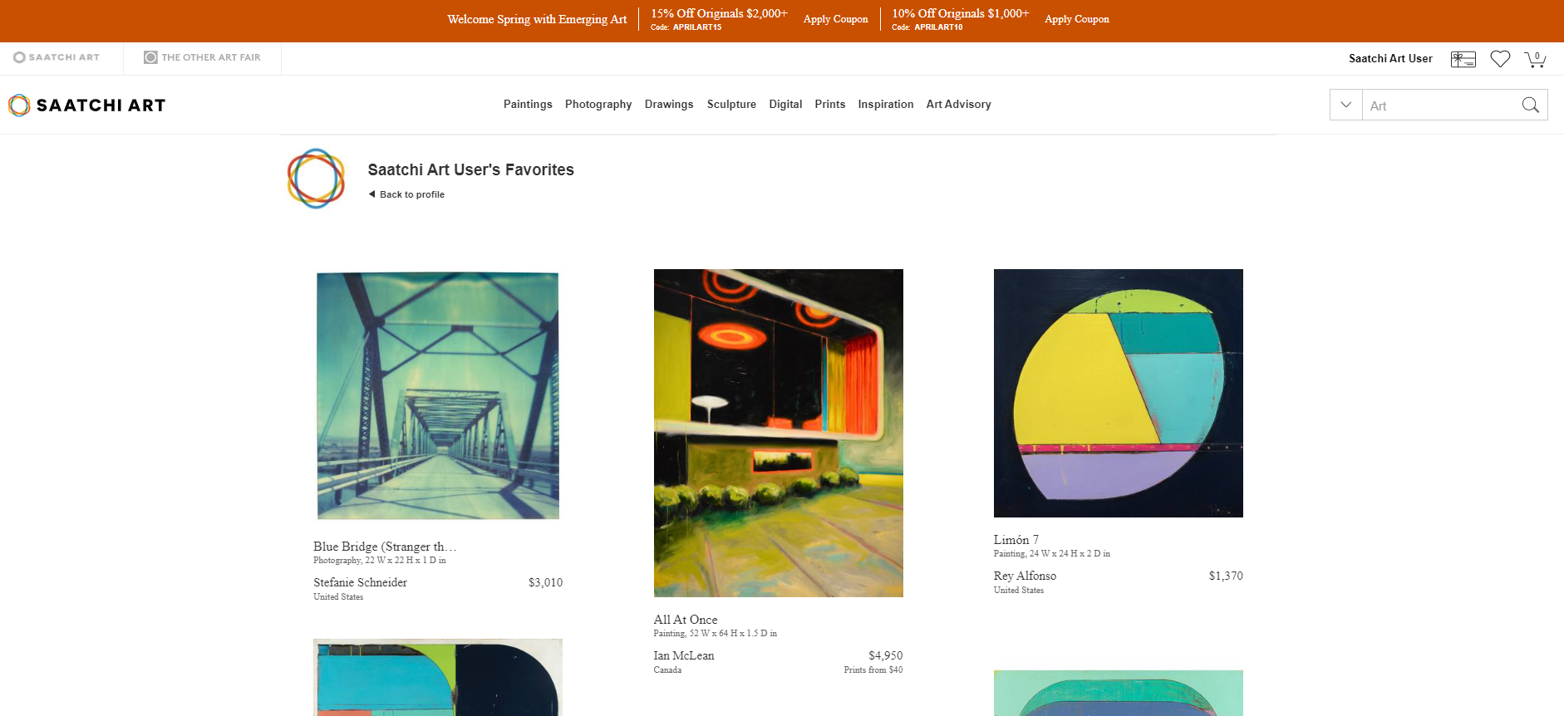Expand the search category dropdown
Image resolution: width=1564 pixels, height=716 pixels.
[1346, 105]
